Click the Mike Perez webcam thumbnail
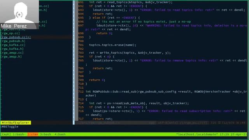Image resolution: width=249 pixels, height=140 pixels. [19, 14]
